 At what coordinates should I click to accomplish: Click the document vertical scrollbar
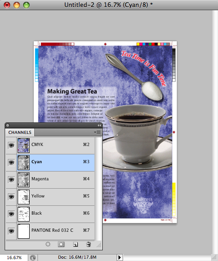215,132
